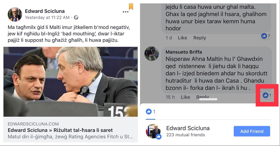Like Mansueto Briffa's comment
Image resolution: width=280 pixels, height=146 pixels.
(185, 97)
